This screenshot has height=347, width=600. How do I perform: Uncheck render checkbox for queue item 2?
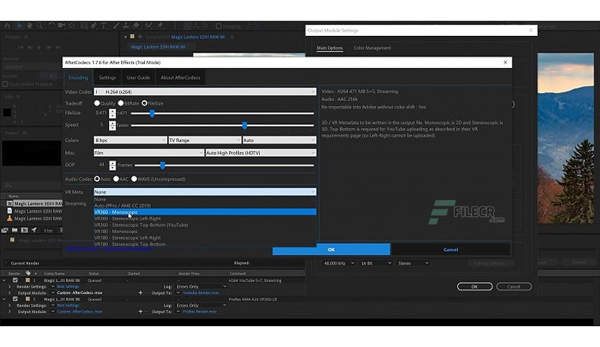pyautogui.click(x=15, y=299)
